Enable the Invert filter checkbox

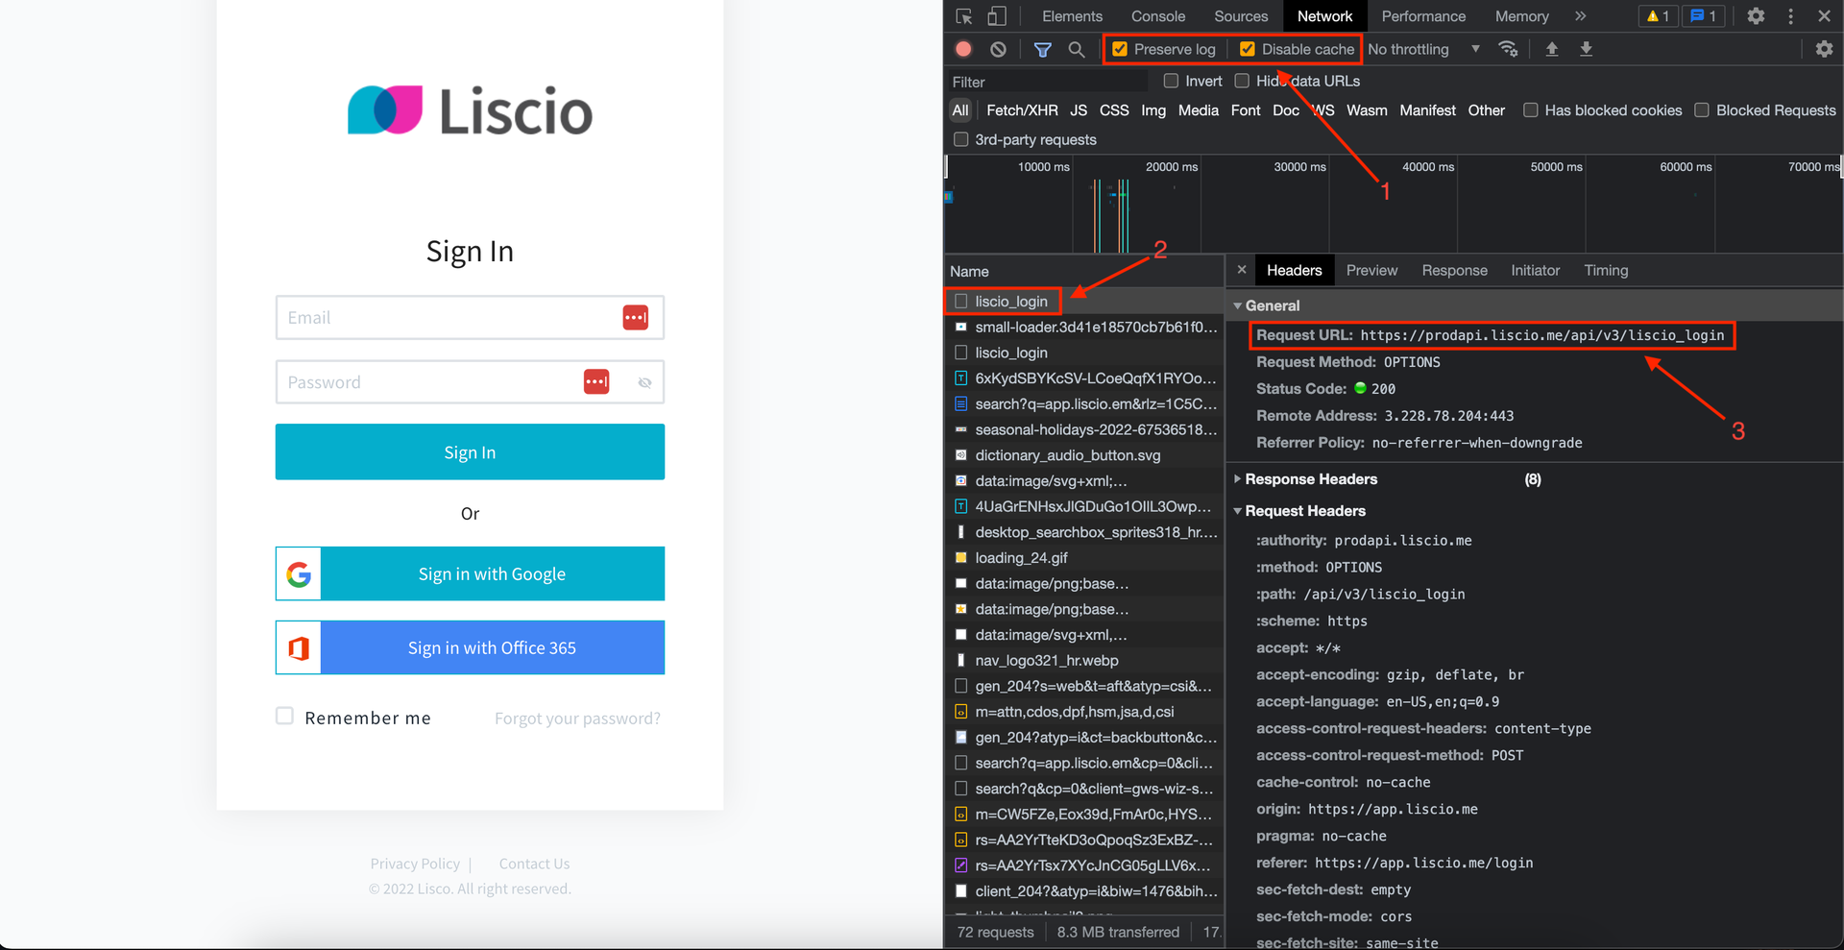pos(1171,81)
